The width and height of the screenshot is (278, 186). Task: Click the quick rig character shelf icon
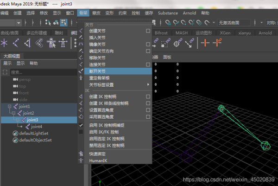(51, 43)
